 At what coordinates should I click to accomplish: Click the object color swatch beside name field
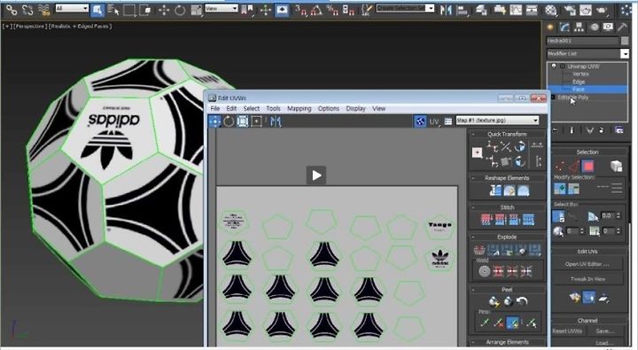click(x=625, y=41)
